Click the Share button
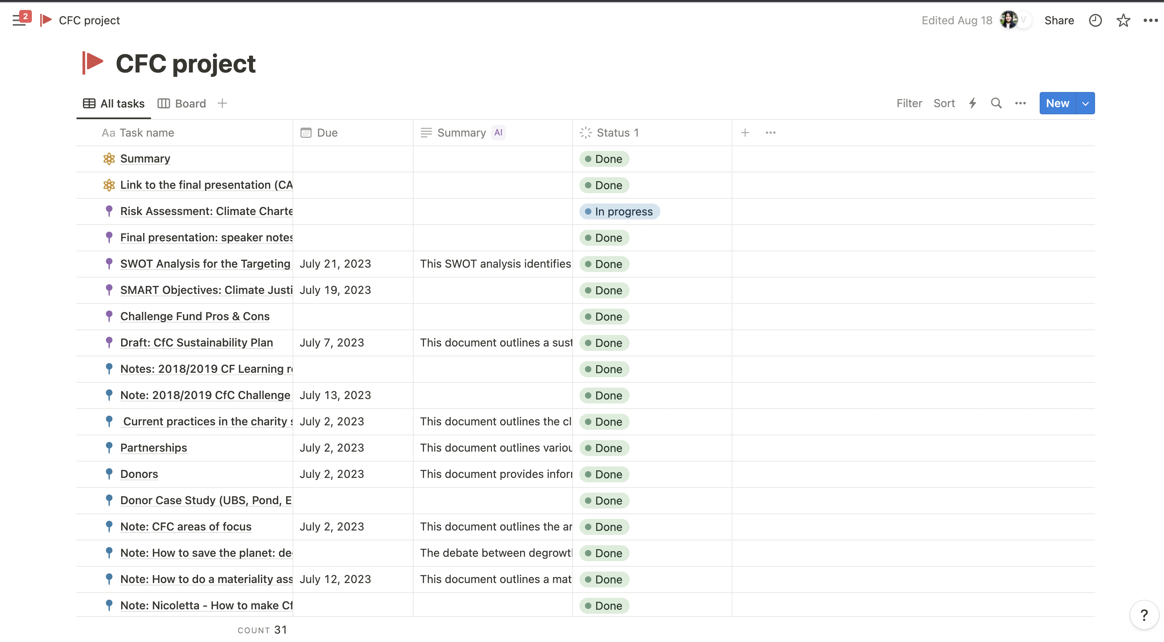The height and width of the screenshot is (642, 1164). pos(1059,20)
